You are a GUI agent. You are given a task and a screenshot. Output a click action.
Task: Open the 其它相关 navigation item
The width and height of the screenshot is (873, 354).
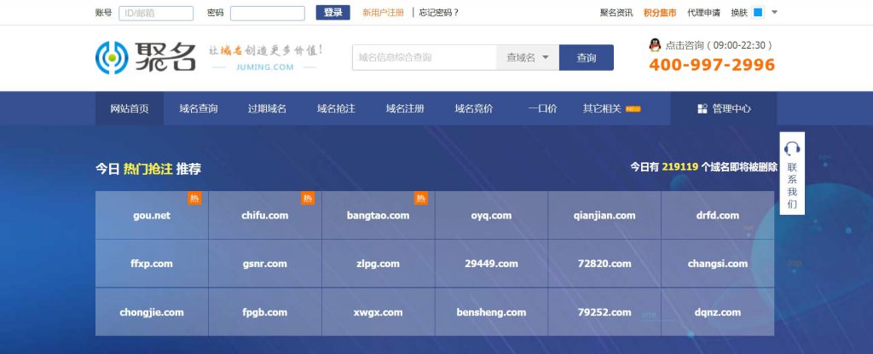coord(602,108)
